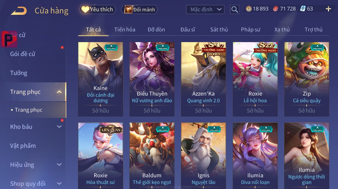Open search with the magnifying glass icon
Screen dimensions: 338x189
(x=235, y=9)
